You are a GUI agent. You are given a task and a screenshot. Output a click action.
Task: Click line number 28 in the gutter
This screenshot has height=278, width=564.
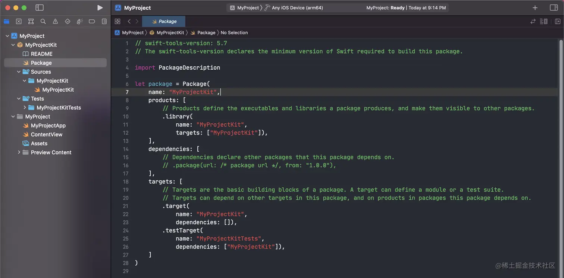[126, 263]
